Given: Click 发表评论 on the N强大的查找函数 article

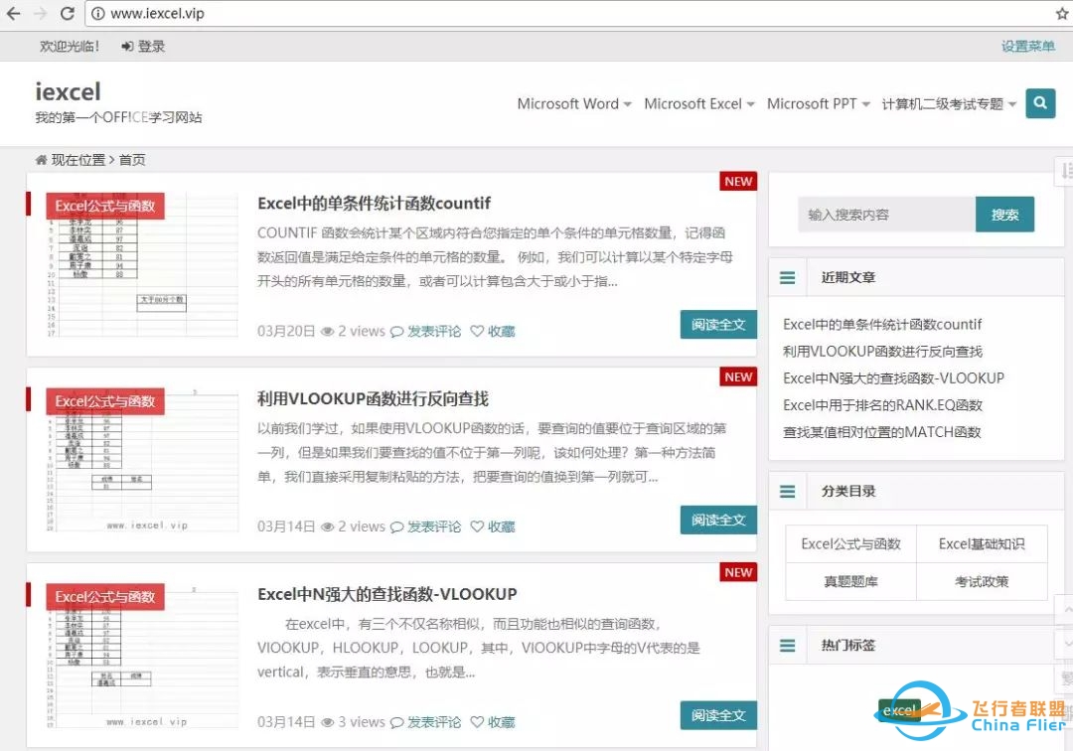Looking at the screenshot, I should [x=434, y=722].
